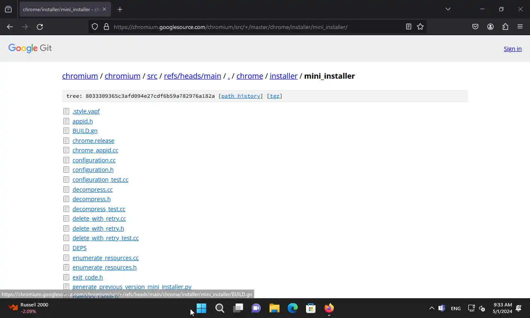Open the configuration_test.cc file
530x318 pixels.
tap(100, 180)
